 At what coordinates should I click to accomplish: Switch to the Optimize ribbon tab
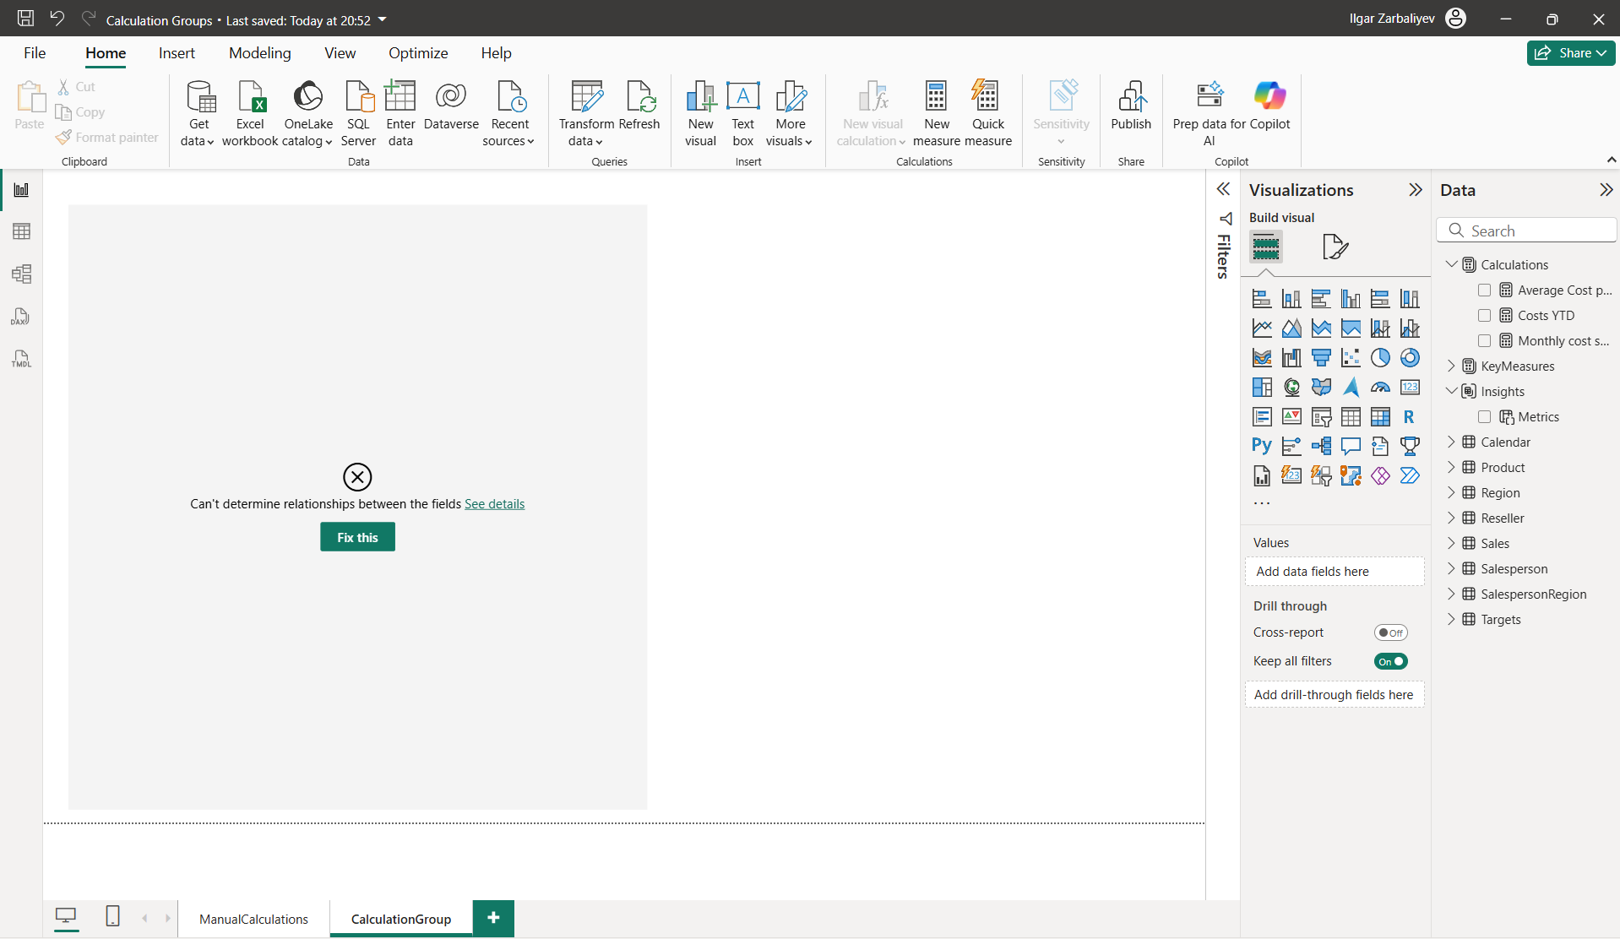[x=418, y=53]
